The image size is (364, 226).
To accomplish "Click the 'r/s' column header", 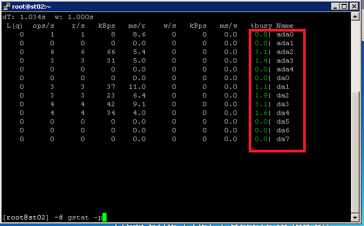I will tap(78, 26).
